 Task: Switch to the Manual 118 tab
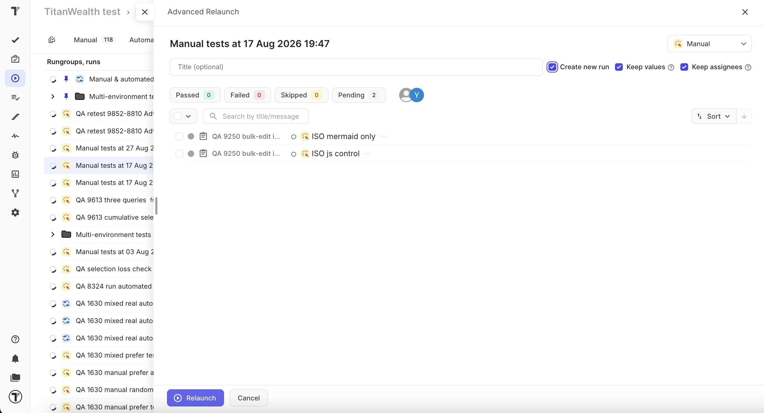click(x=94, y=40)
